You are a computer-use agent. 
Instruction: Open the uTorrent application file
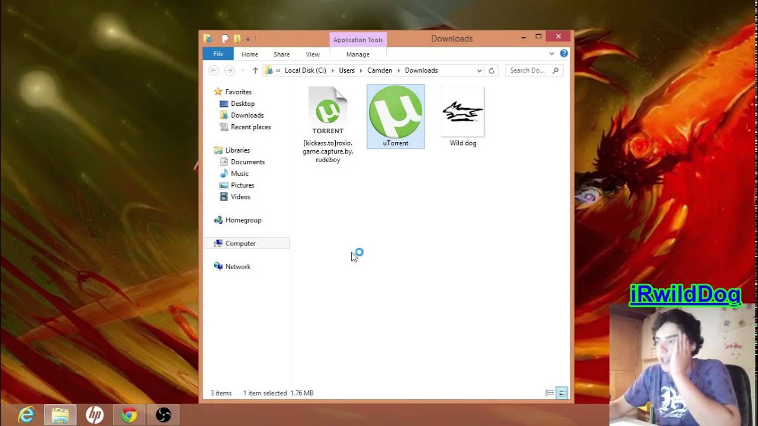click(x=396, y=117)
